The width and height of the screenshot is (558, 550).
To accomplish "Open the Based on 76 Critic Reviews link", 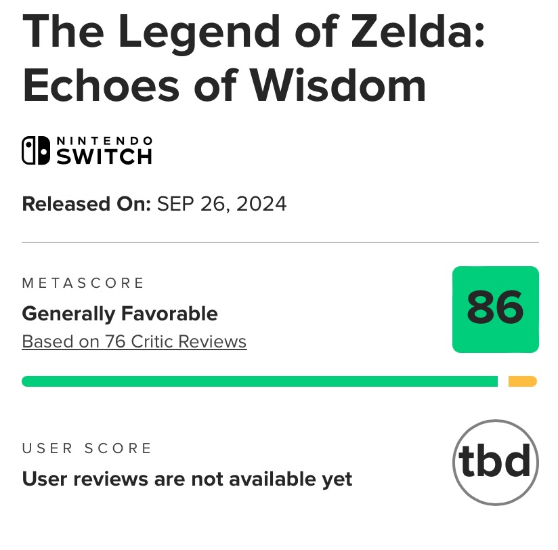I will (x=134, y=341).
